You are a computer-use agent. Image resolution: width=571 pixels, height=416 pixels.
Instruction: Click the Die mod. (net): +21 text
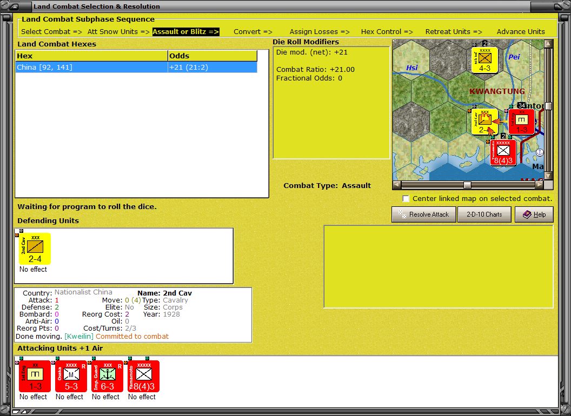(311, 52)
